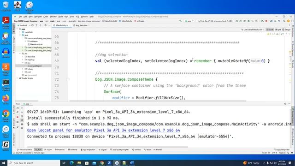Open Google Chrome desktop shortcut
The width and height of the screenshot is (295, 166).
coord(6,115)
